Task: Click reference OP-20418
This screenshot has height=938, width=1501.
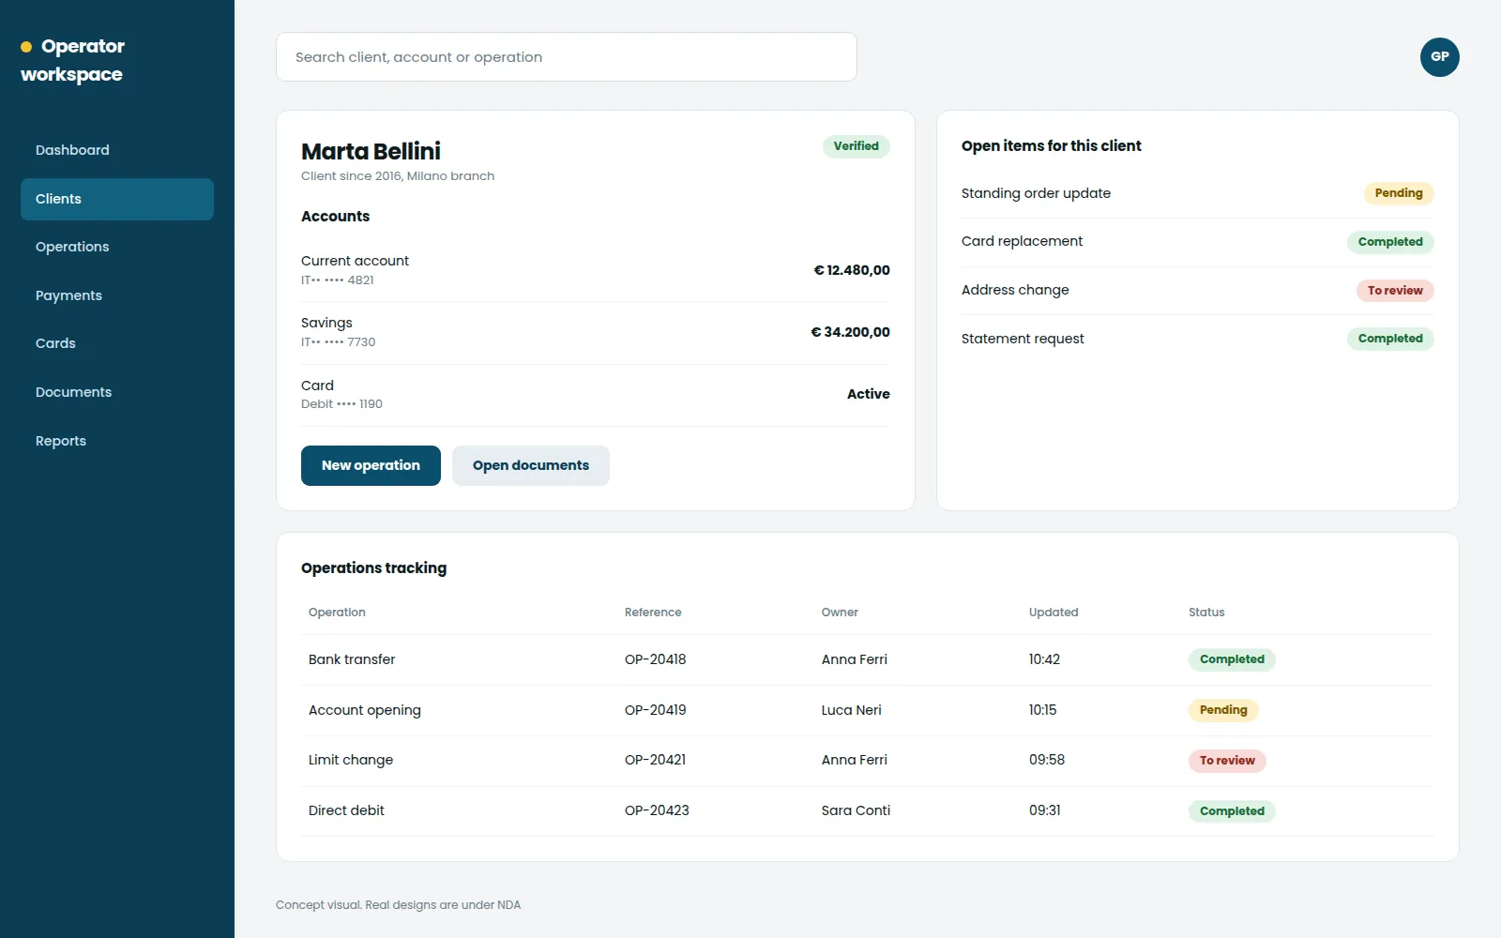Action: [x=656, y=659]
